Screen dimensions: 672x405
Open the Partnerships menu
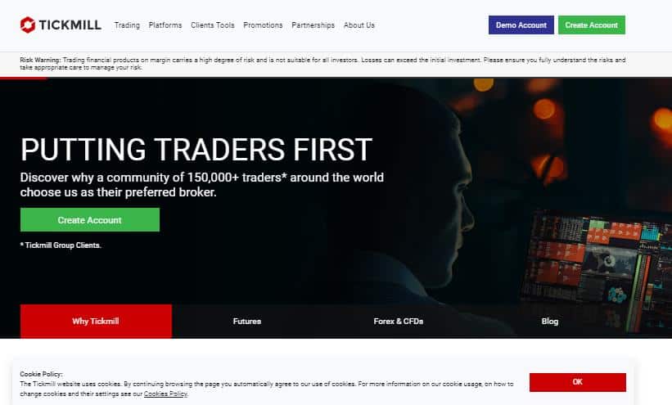click(313, 25)
